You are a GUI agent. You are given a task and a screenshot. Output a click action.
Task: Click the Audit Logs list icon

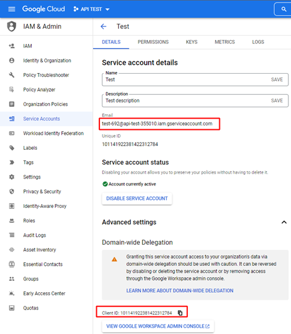pos(12,235)
